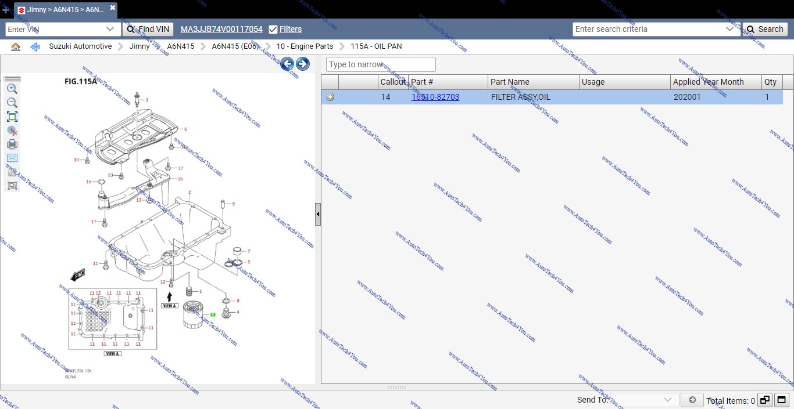Click the Type to narrow field
The width and height of the screenshot is (794, 409).
(381, 64)
